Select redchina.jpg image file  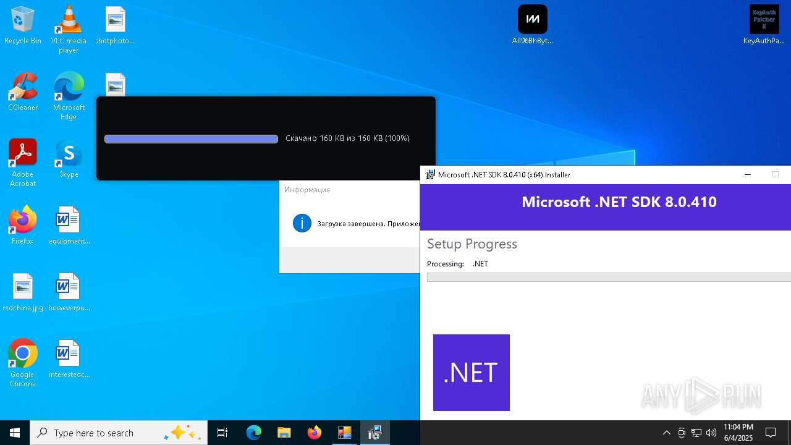point(23,292)
